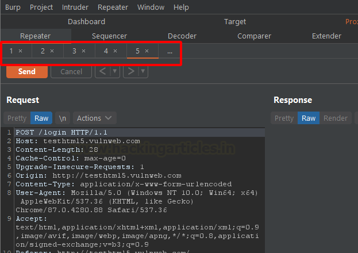
Task: Switch Response view to Raw
Action: point(309,118)
